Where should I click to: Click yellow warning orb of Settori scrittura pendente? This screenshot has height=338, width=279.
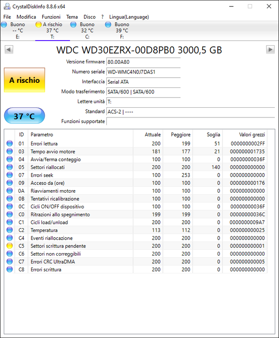(9, 246)
